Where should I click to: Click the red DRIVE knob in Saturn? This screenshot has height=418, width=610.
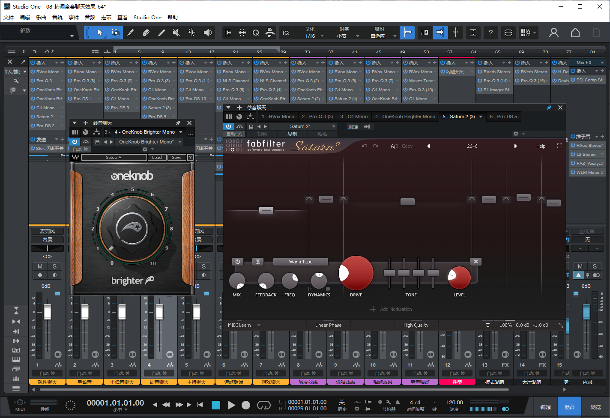point(356,273)
